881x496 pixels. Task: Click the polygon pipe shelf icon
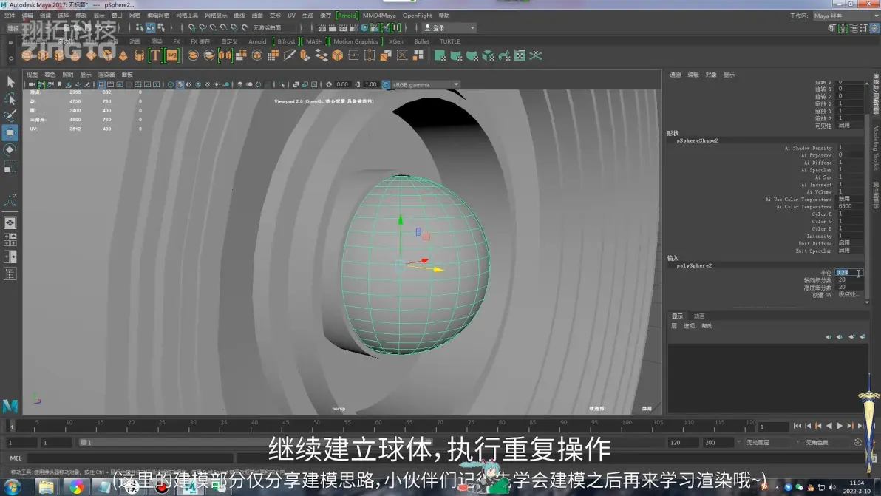(x=139, y=55)
